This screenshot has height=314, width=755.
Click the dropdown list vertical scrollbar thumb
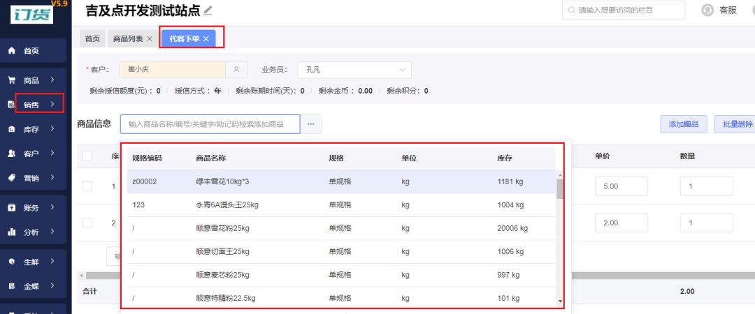click(559, 188)
